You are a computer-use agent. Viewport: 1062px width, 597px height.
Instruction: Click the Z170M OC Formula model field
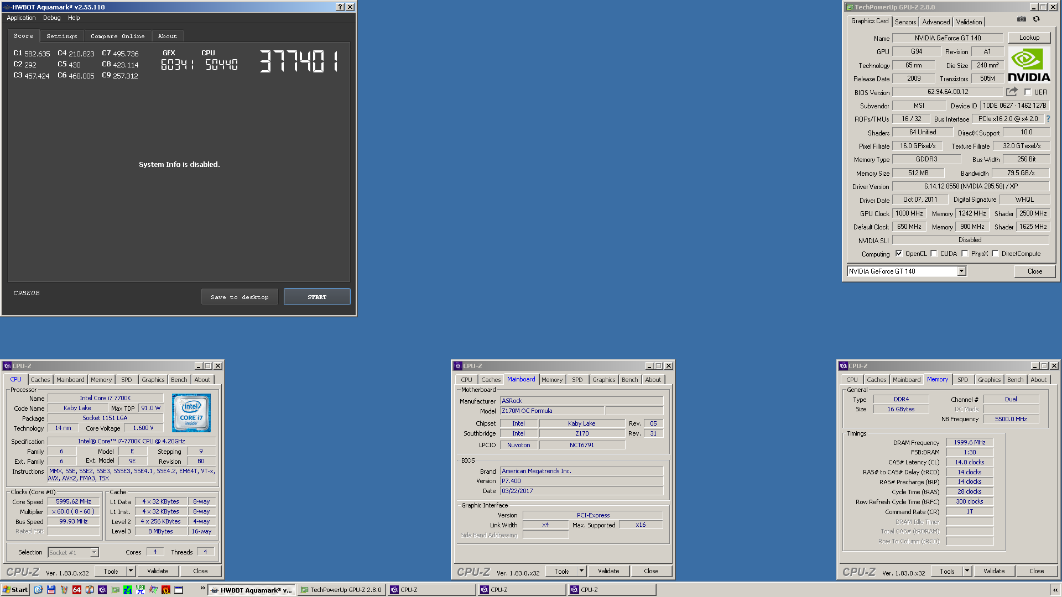pyautogui.click(x=551, y=411)
